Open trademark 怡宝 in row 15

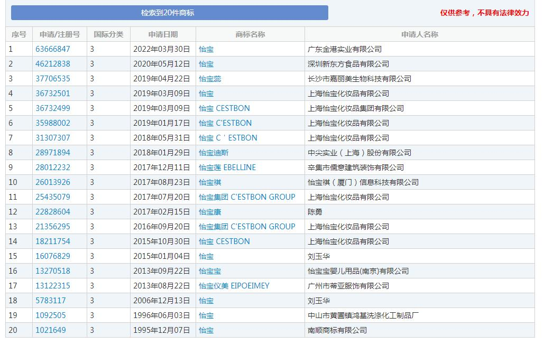click(206, 256)
